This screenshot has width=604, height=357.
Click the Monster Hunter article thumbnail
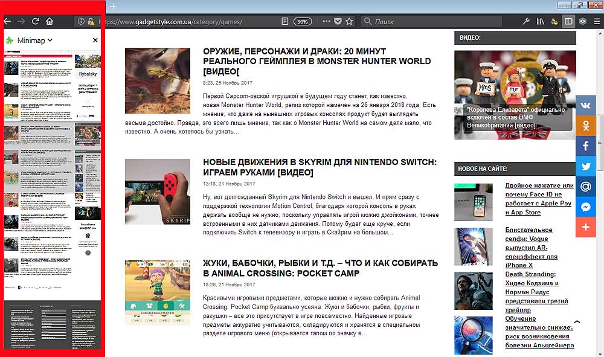click(158, 80)
